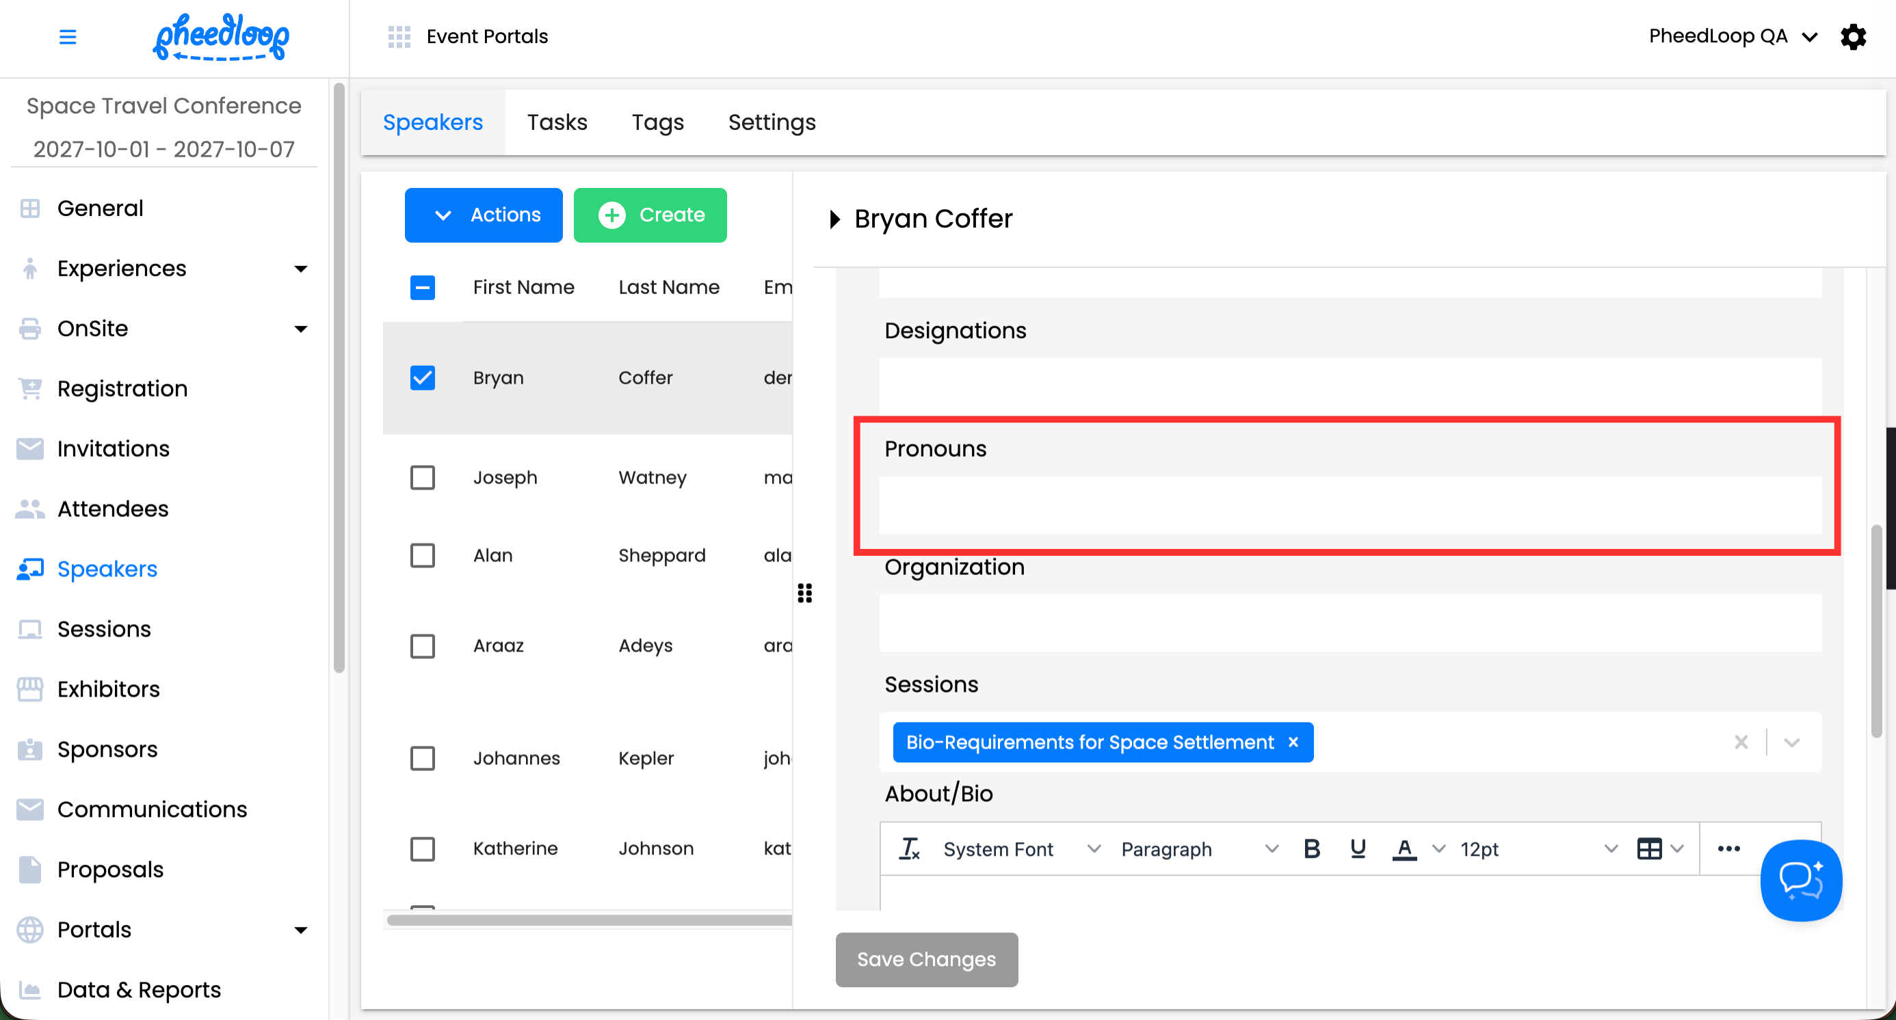
Task: Uncheck Bryan Coffer's row checkbox
Action: click(423, 378)
